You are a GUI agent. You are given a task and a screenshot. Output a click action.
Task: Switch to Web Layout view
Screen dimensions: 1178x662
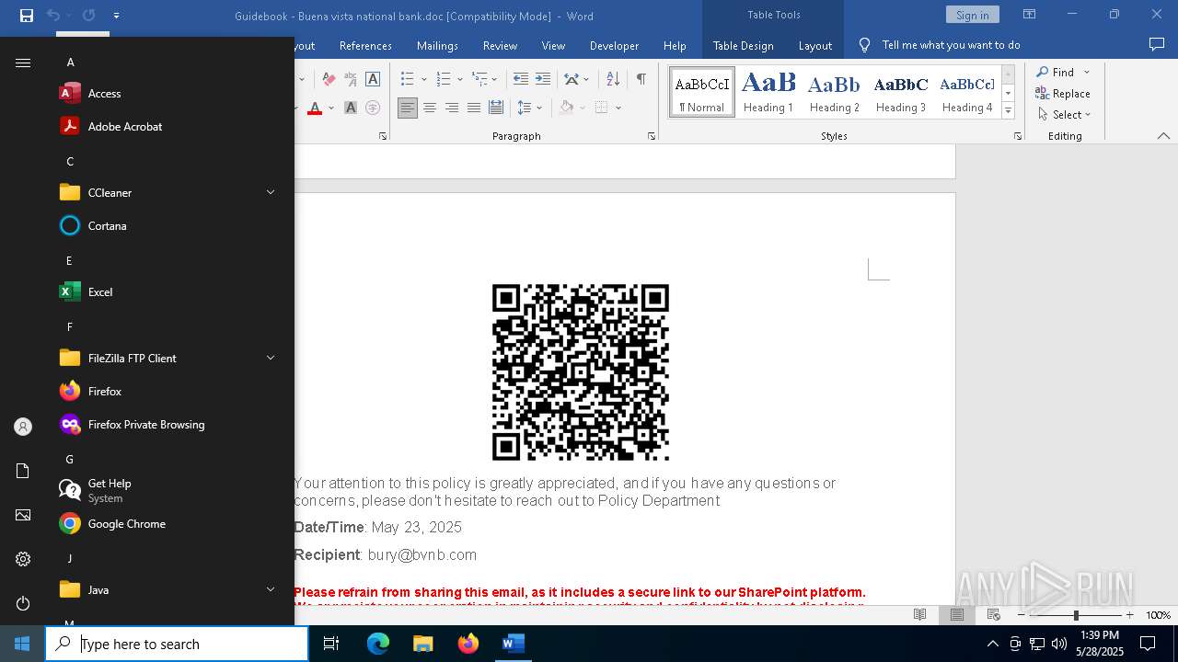tap(993, 614)
